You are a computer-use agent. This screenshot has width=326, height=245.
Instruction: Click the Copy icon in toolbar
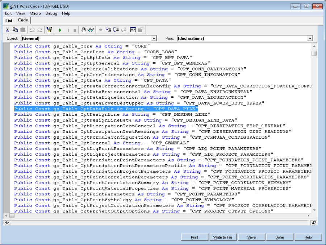(x=15, y=30)
